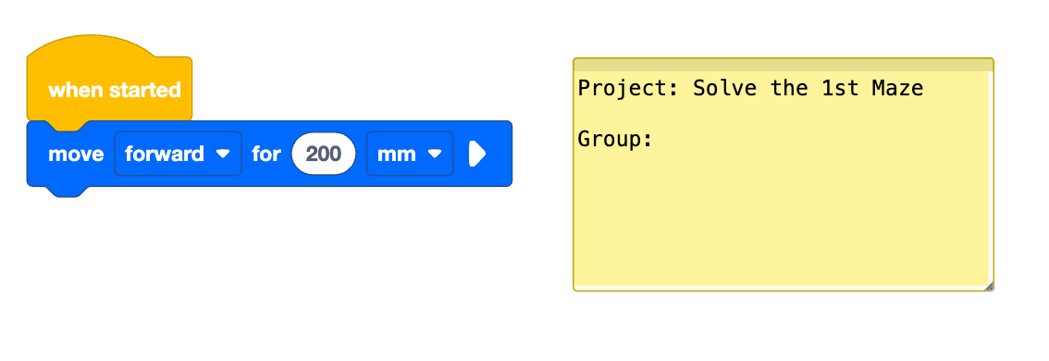Viewport: 1049px width, 361px height.
Task: Click the small arrow beside "mm"
Action: click(435, 154)
